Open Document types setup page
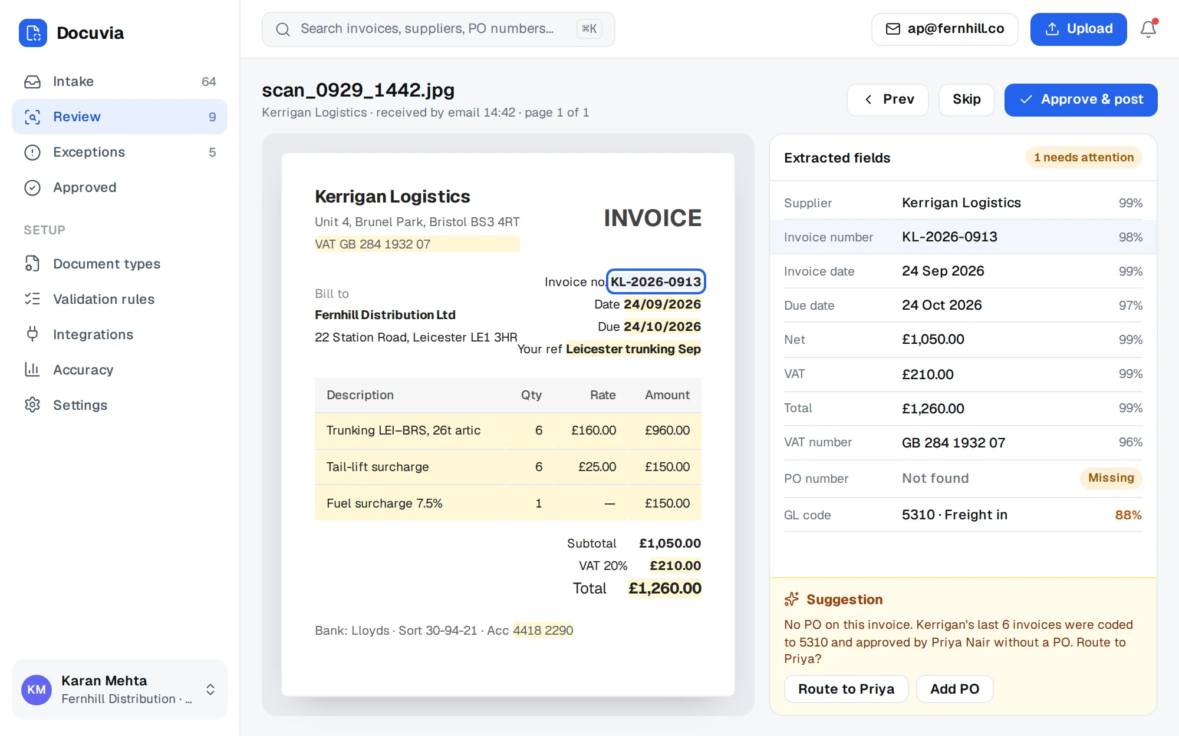This screenshot has height=736, width=1179. pos(120,264)
